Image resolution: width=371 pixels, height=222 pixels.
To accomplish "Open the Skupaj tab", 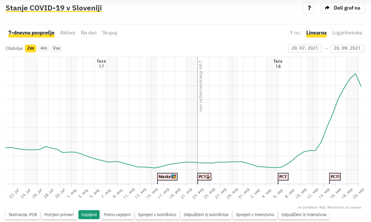I will click(x=109, y=33).
